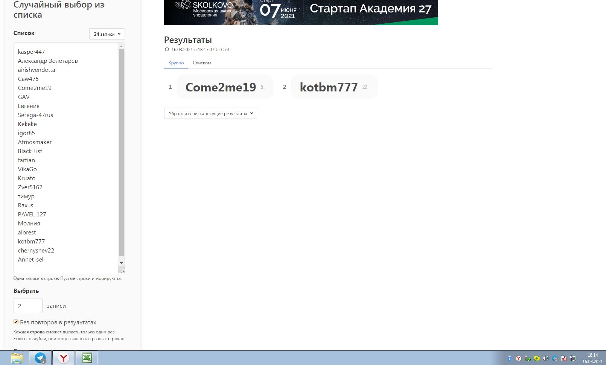Click the Yandex icon in system tray
This screenshot has width=606, height=365.
click(519, 358)
